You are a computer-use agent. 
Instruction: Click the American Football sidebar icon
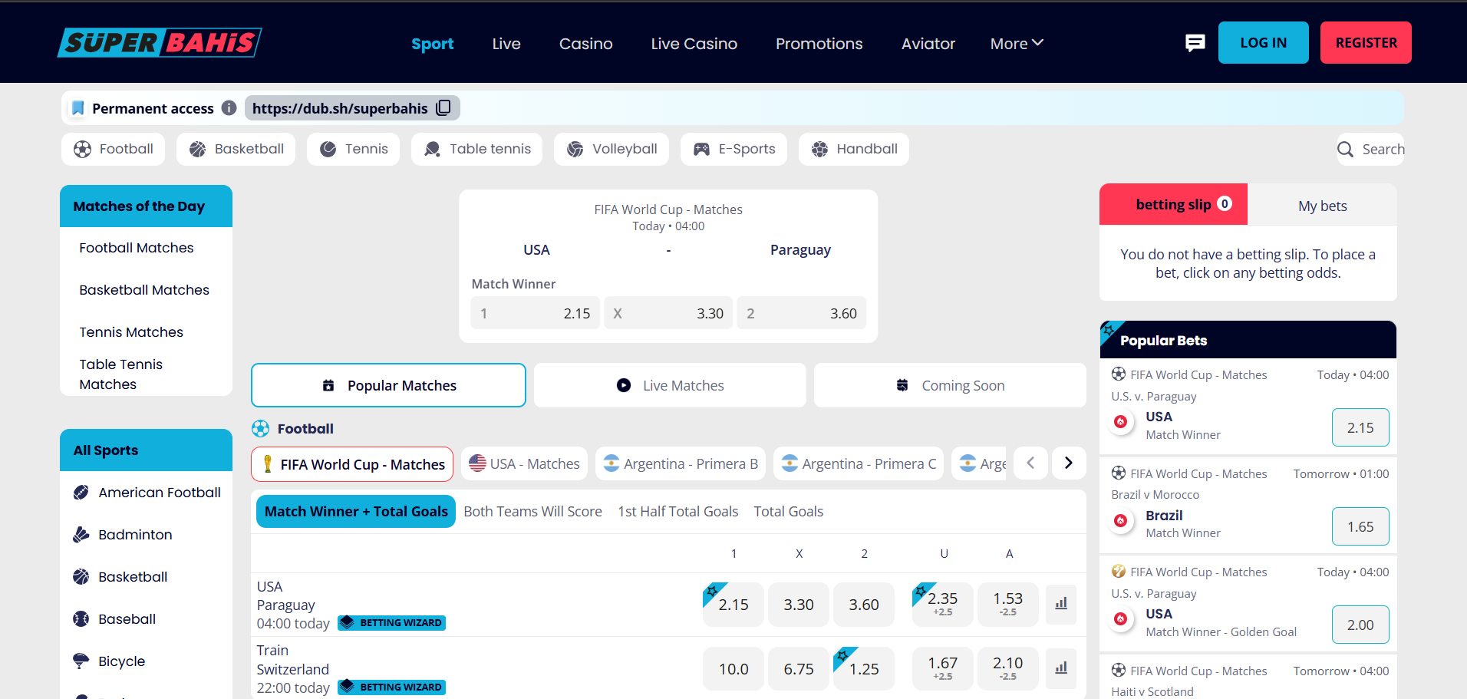(81, 493)
